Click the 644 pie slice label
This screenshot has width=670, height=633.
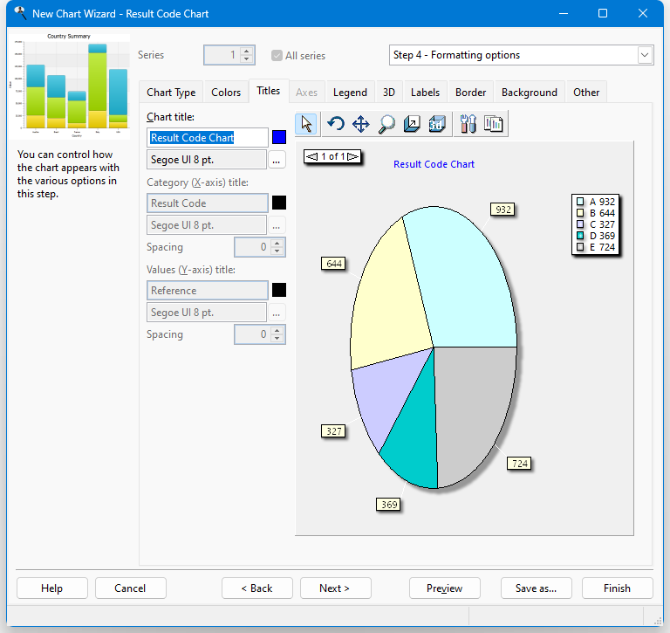[333, 264]
